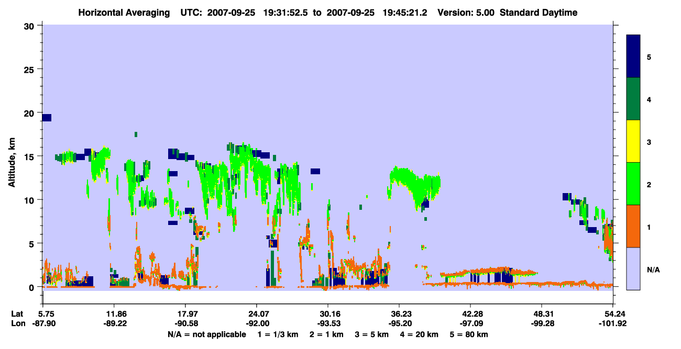Click the '4 = 20 km' legend note
681x349 pixels.
click(x=418, y=334)
